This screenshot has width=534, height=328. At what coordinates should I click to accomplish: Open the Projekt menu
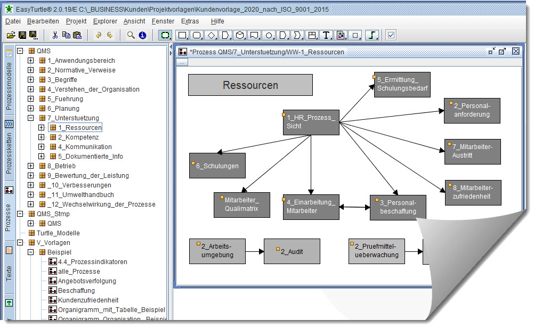click(x=76, y=21)
